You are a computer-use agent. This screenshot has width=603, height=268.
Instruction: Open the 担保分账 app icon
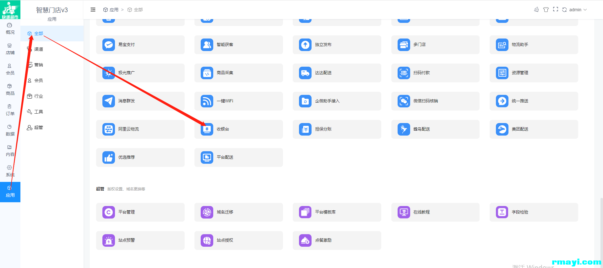click(x=305, y=129)
